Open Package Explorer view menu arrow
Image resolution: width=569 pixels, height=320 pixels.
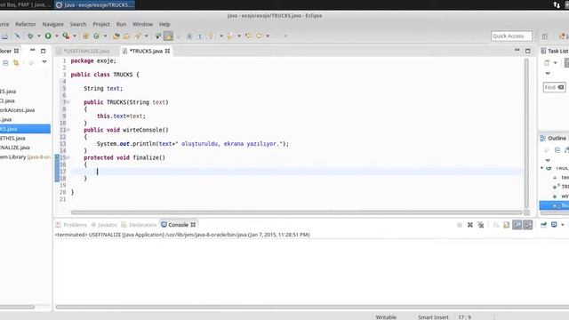44,62
